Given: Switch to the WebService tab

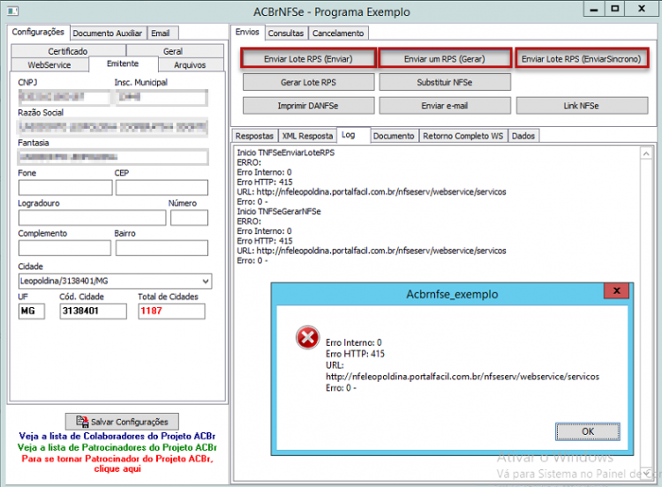Looking at the screenshot, I should 49,65.
